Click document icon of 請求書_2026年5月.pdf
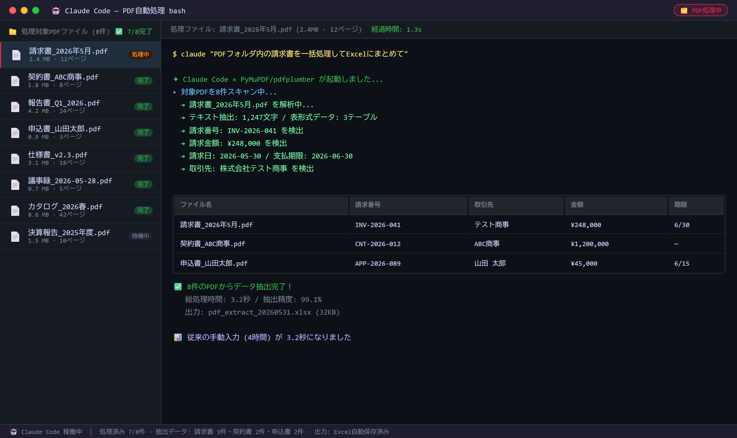Image resolution: width=737 pixels, height=438 pixels. tap(16, 55)
